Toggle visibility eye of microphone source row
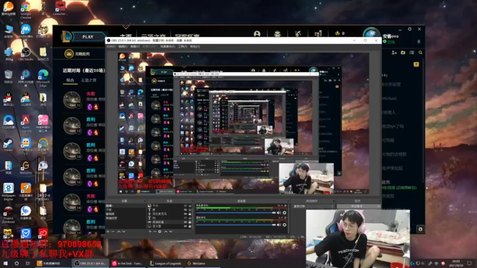Image resolution: width=477 pixels, height=268 pixels. pos(185,214)
